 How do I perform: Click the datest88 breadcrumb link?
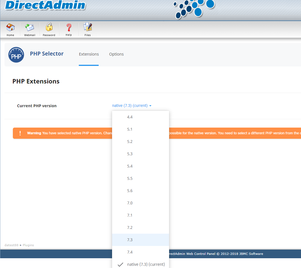11,245
